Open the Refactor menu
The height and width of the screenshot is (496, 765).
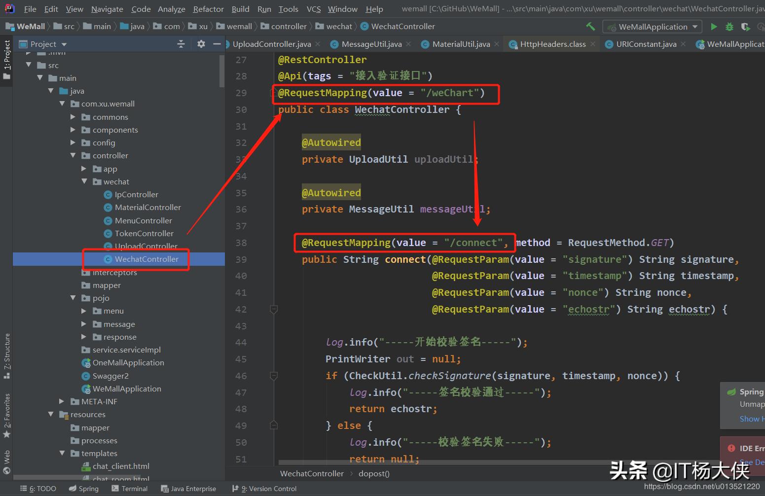tap(208, 9)
